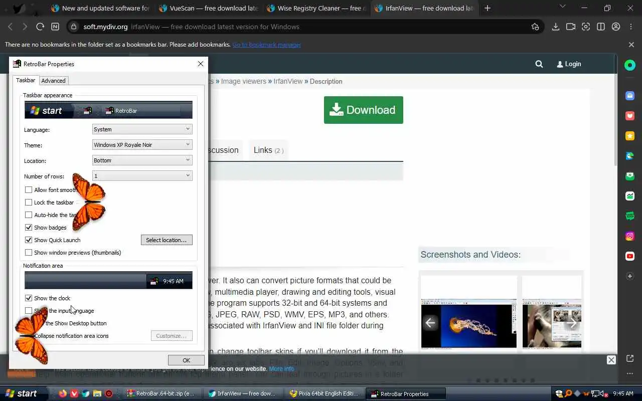Open the jellyfish IrfanView screenshot thumbnail
Screen dimensions: 642x401
468,323
